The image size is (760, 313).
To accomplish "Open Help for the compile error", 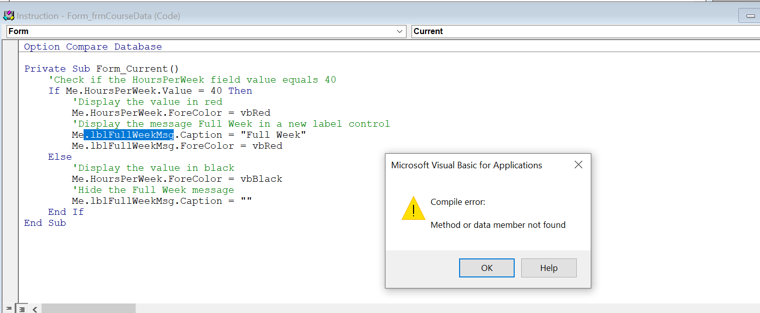I will (548, 267).
